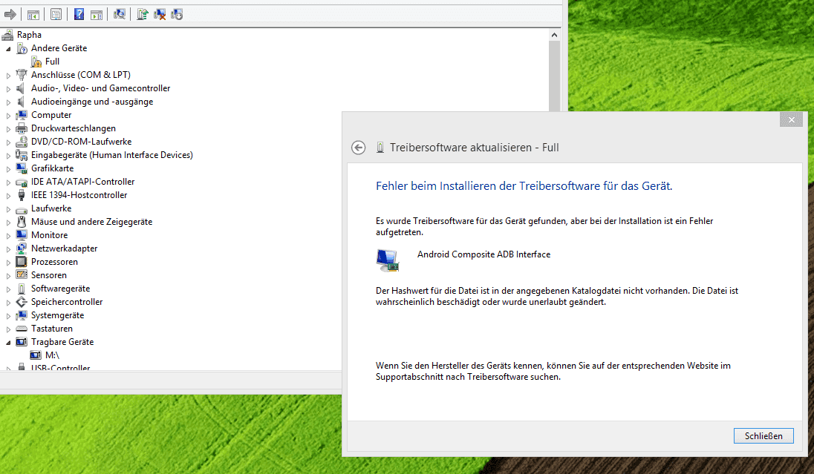Scan for hardware changes using the magnifier icon
The image size is (814, 474).
(x=120, y=15)
